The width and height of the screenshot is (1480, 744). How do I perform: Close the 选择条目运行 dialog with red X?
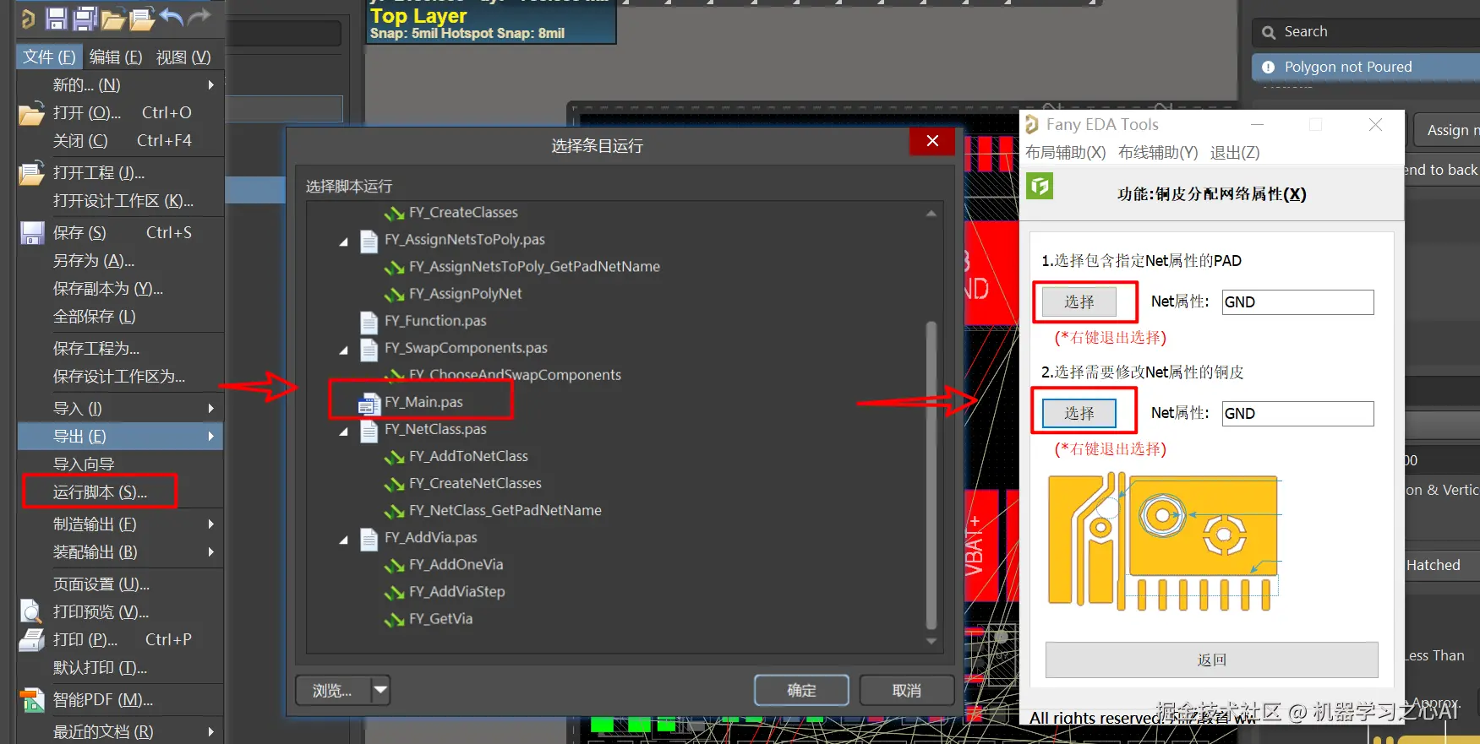(932, 141)
